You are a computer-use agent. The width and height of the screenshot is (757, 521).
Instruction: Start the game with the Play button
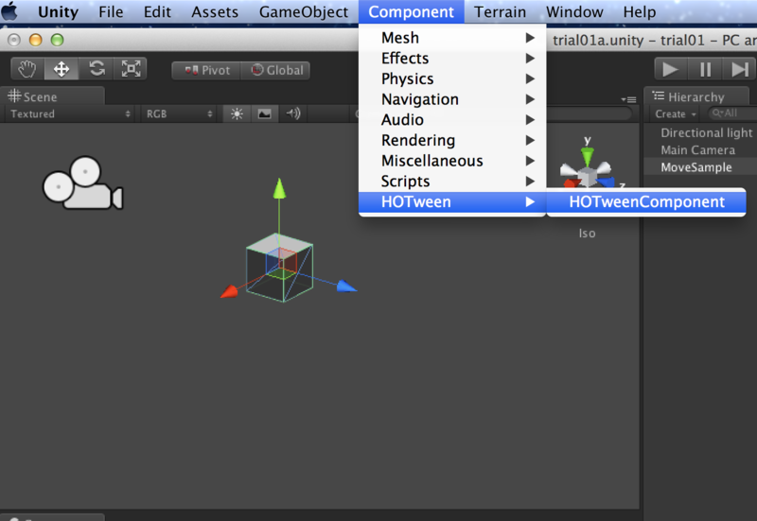point(670,69)
